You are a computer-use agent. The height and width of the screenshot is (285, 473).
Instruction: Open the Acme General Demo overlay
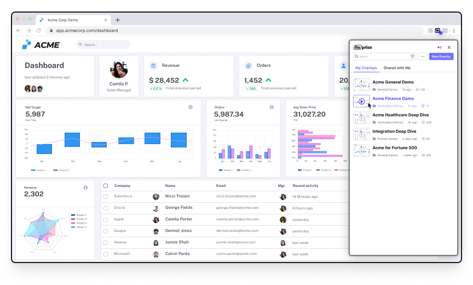[393, 82]
